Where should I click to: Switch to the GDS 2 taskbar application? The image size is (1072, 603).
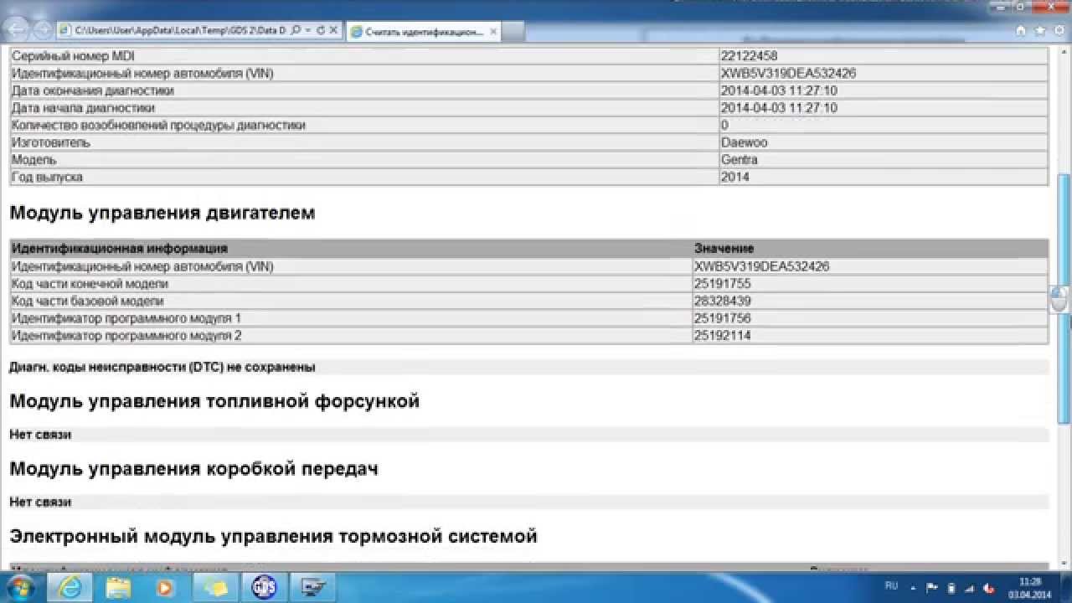[x=265, y=587]
